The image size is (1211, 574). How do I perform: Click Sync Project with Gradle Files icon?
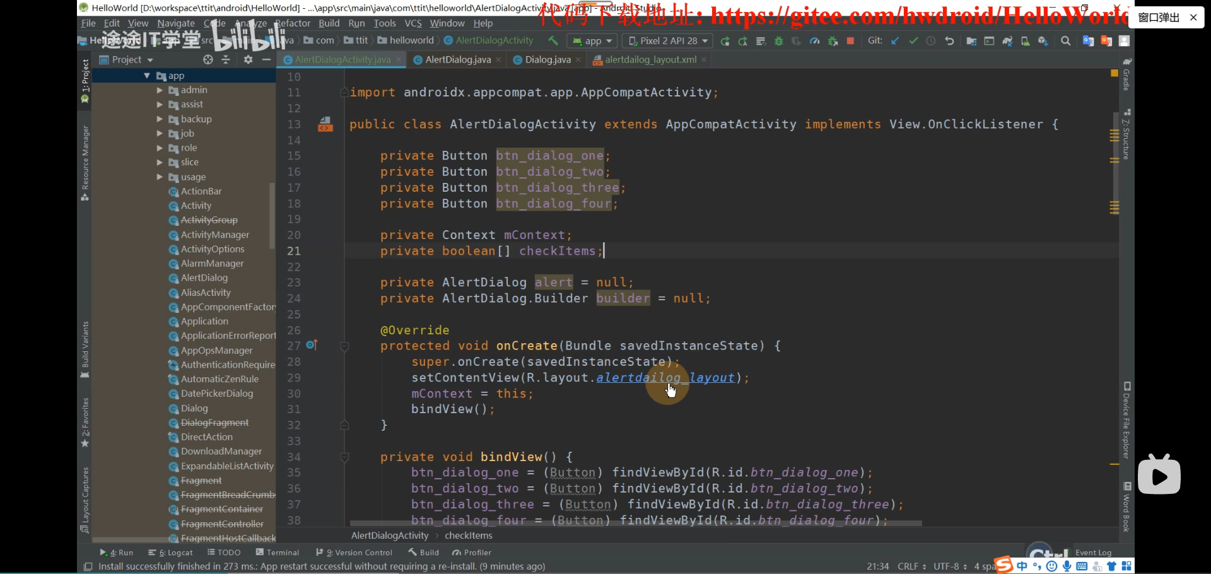click(1007, 41)
